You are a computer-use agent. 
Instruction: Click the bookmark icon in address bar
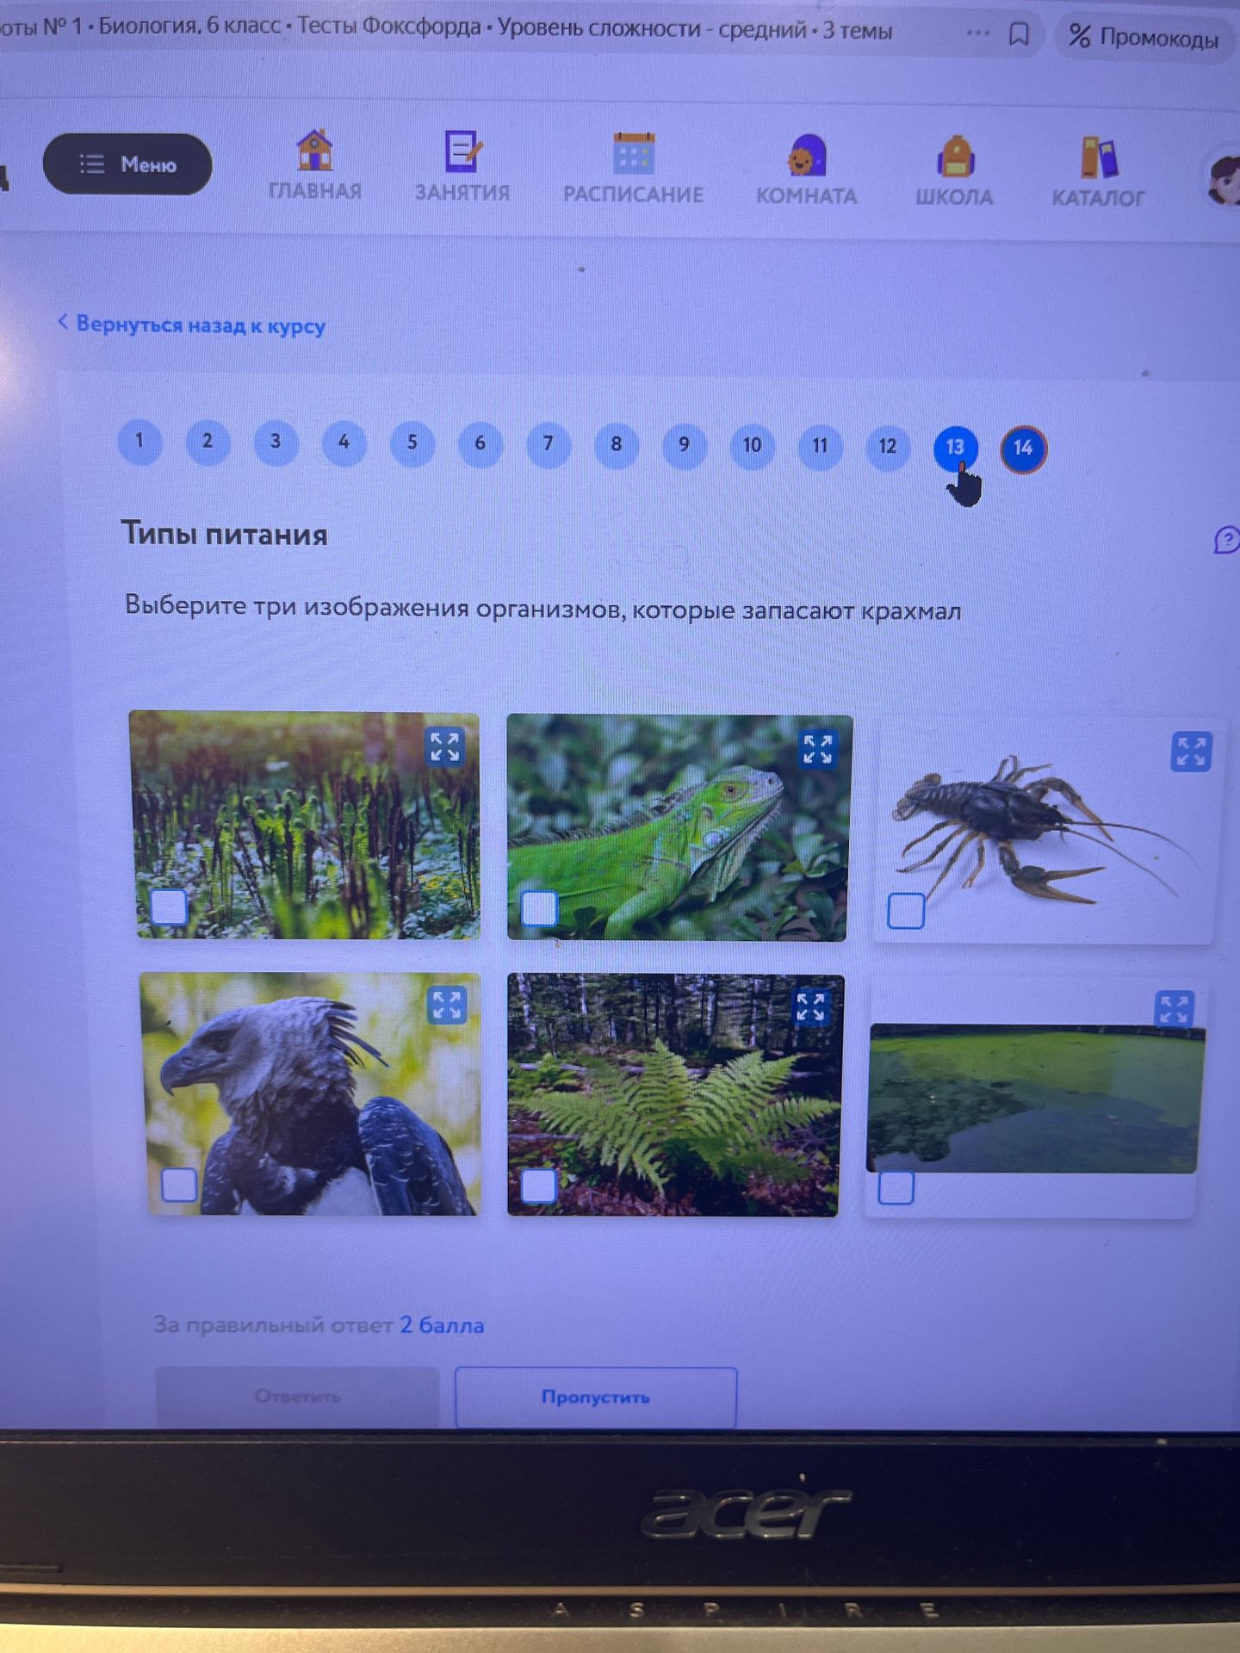click(x=1019, y=34)
